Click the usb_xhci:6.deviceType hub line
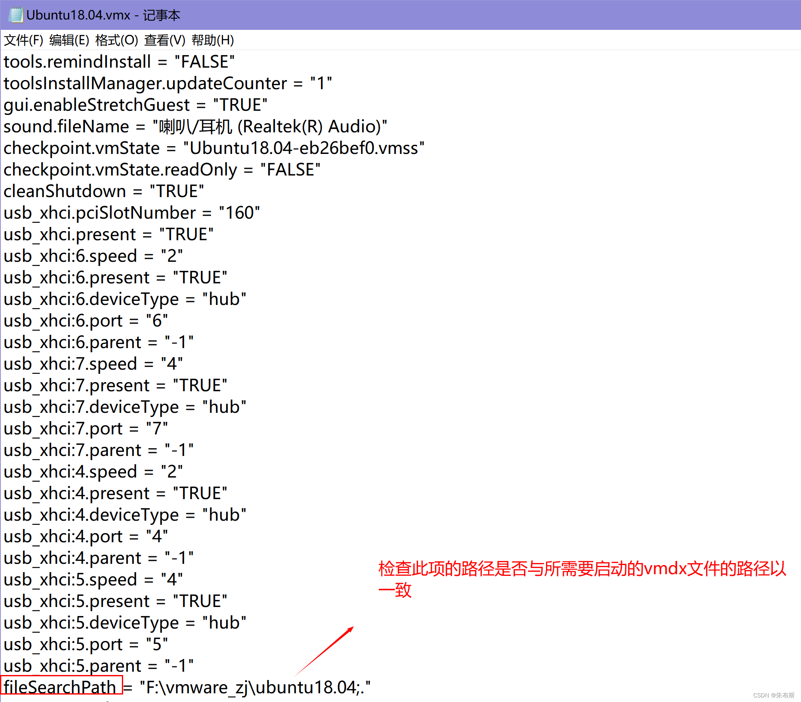The height and width of the screenshot is (702, 801). [124, 299]
